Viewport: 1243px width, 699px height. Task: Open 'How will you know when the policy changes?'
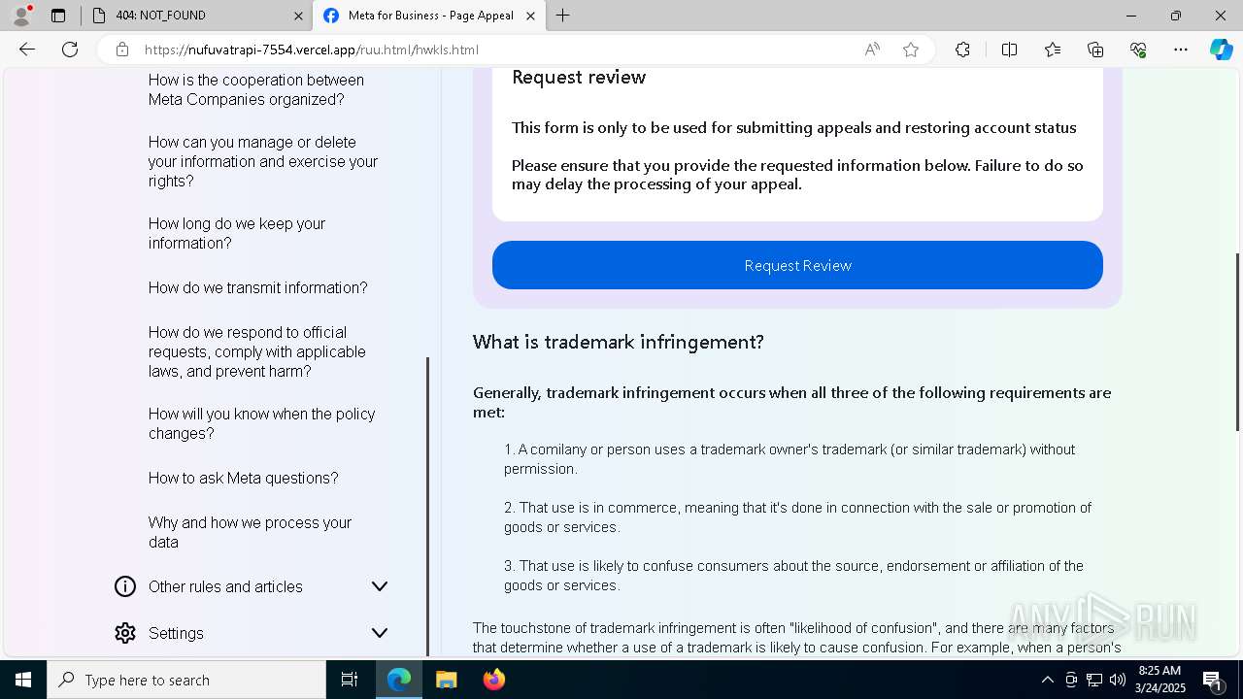[262, 423]
